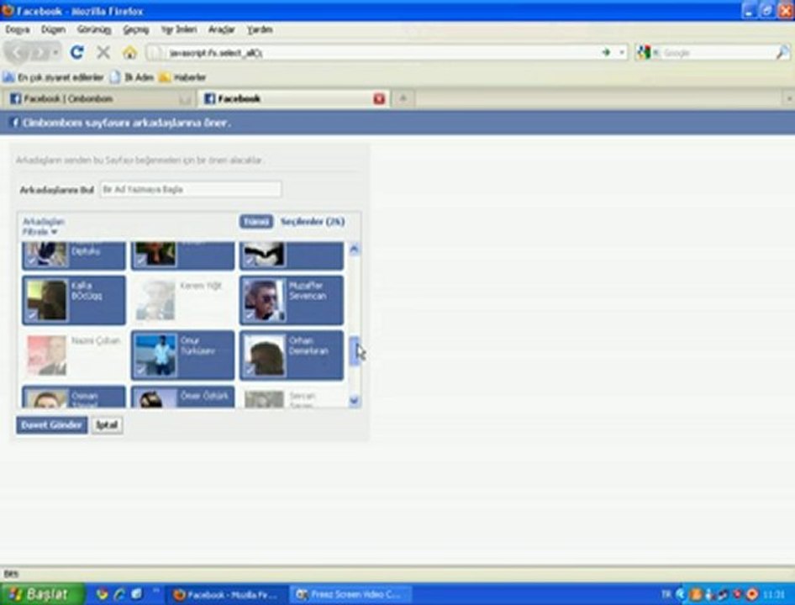Screen dimensions: 795x605
Task: Open the Düzen menu
Action: (53, 29)
